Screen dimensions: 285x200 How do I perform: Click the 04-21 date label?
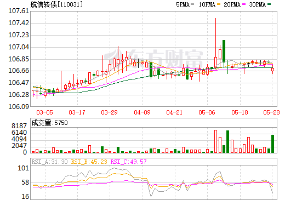pos(174,112)
